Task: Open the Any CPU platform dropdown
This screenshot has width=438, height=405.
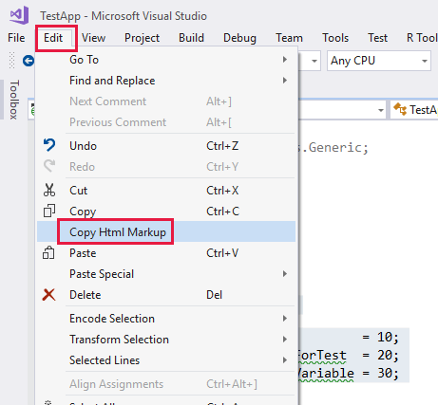Action: [x=379, y=61]
